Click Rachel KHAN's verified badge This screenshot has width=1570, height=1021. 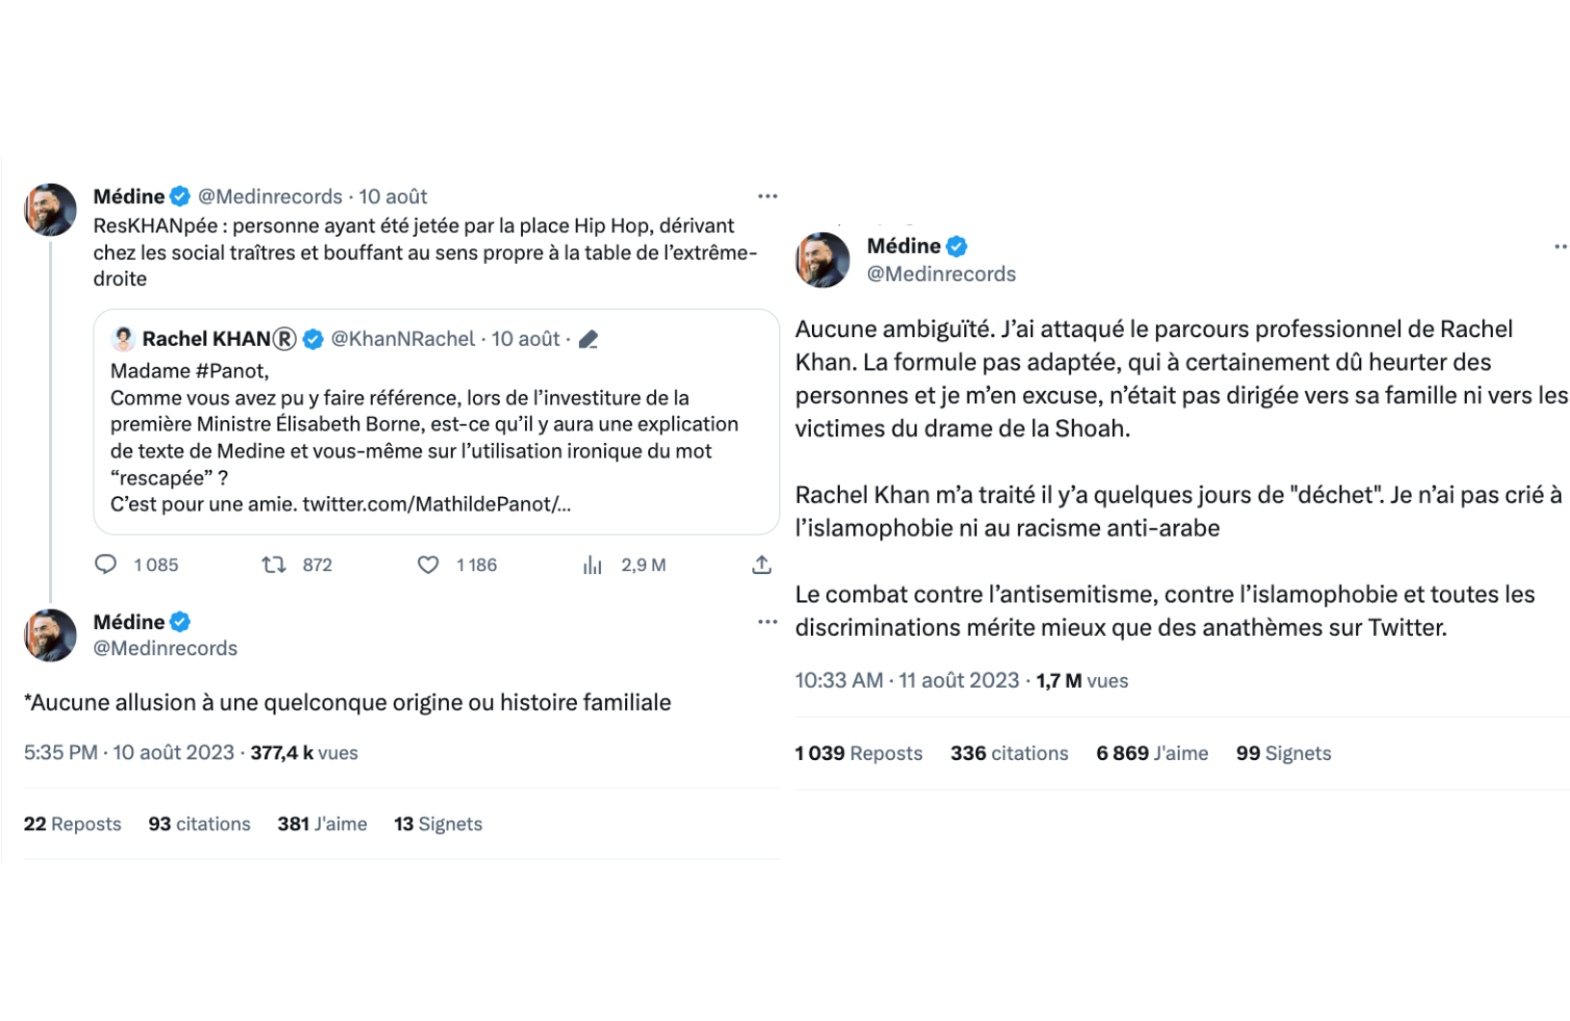click(x=313, y=339)
